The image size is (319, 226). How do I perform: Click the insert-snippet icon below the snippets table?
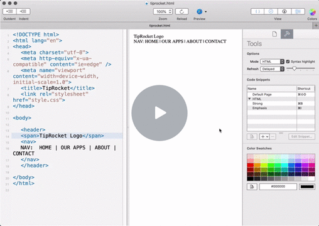tap(252, 137)
